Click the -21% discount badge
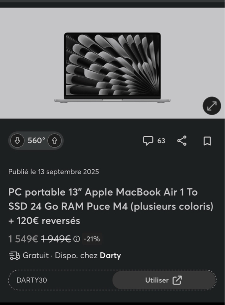This screenshot has width=225, height=305. (92, 239)
